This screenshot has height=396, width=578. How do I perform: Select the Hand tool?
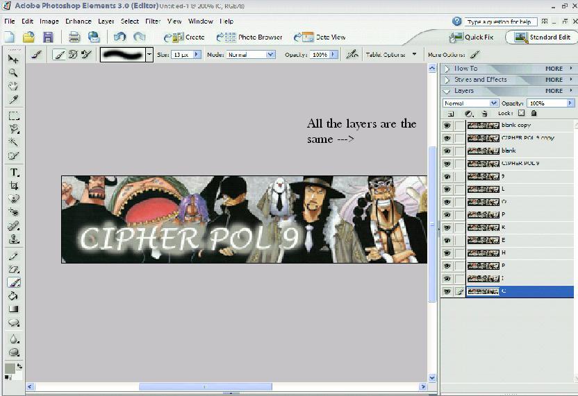click(x=14, y=86)
